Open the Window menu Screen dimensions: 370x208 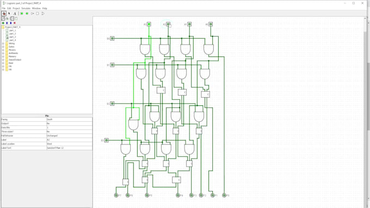click(x=36, y=8)
